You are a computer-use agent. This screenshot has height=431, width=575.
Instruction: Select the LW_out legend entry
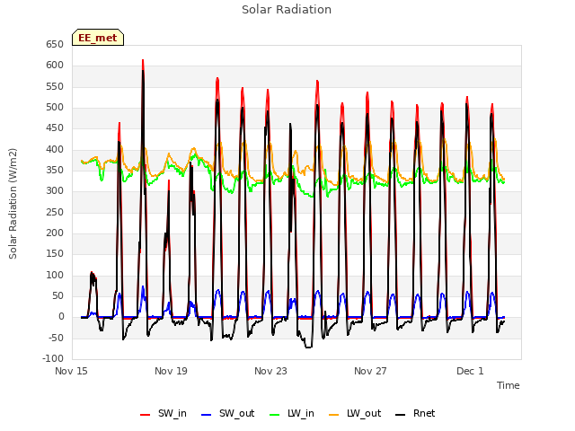[355, 413]
